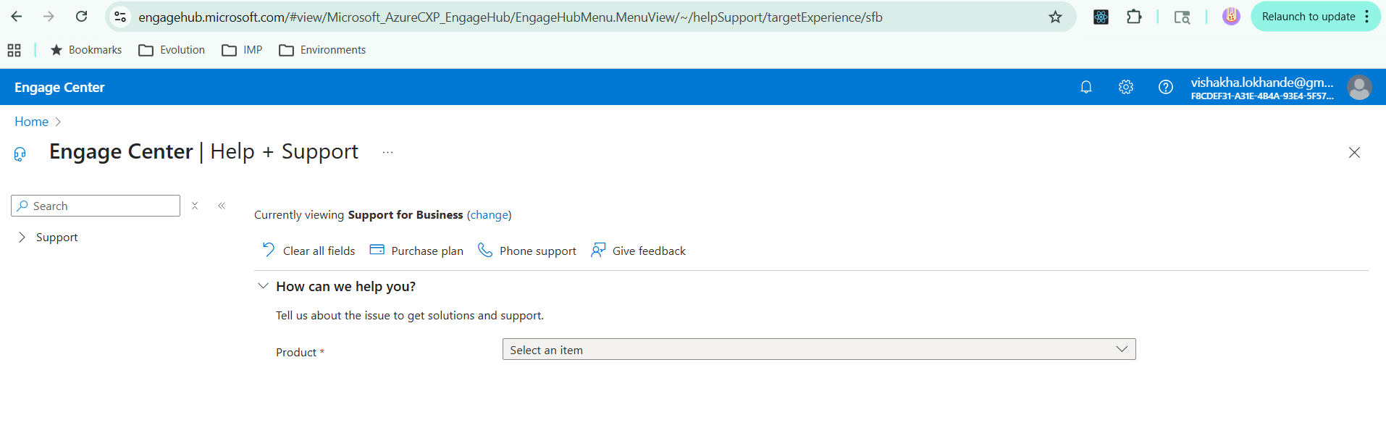This screenshot has width=1386, height=428.
Task: View site information icon in address bar
Action: (121, 17)
